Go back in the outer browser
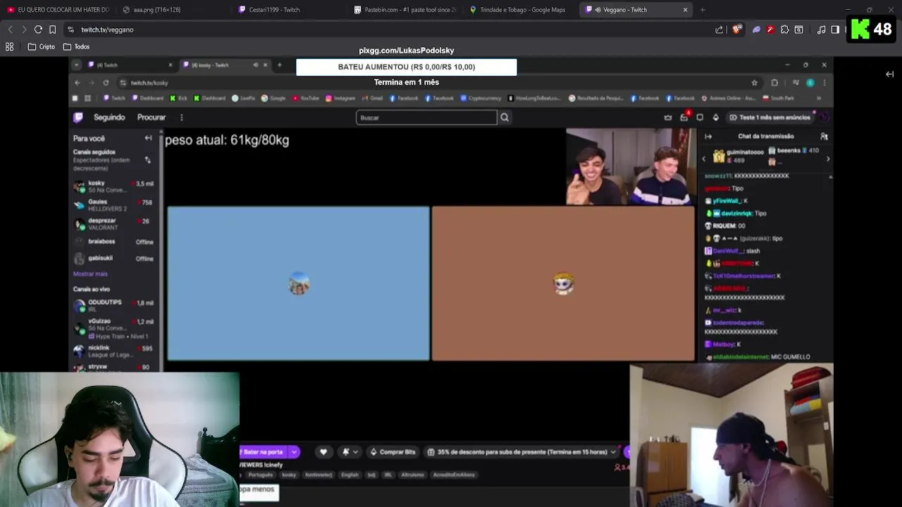This screenshot has width=902, height=507. (x=10, y=30)
